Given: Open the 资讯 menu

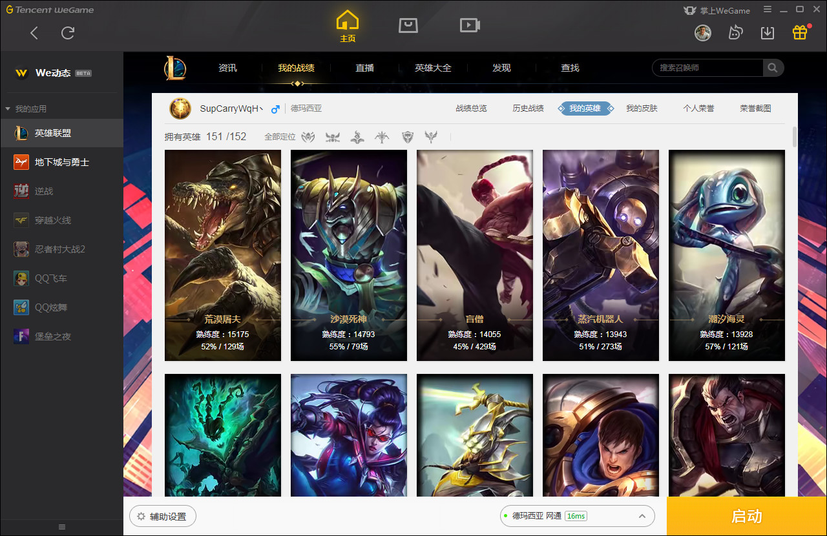Looking at the screenshot, I should [227, 68].
